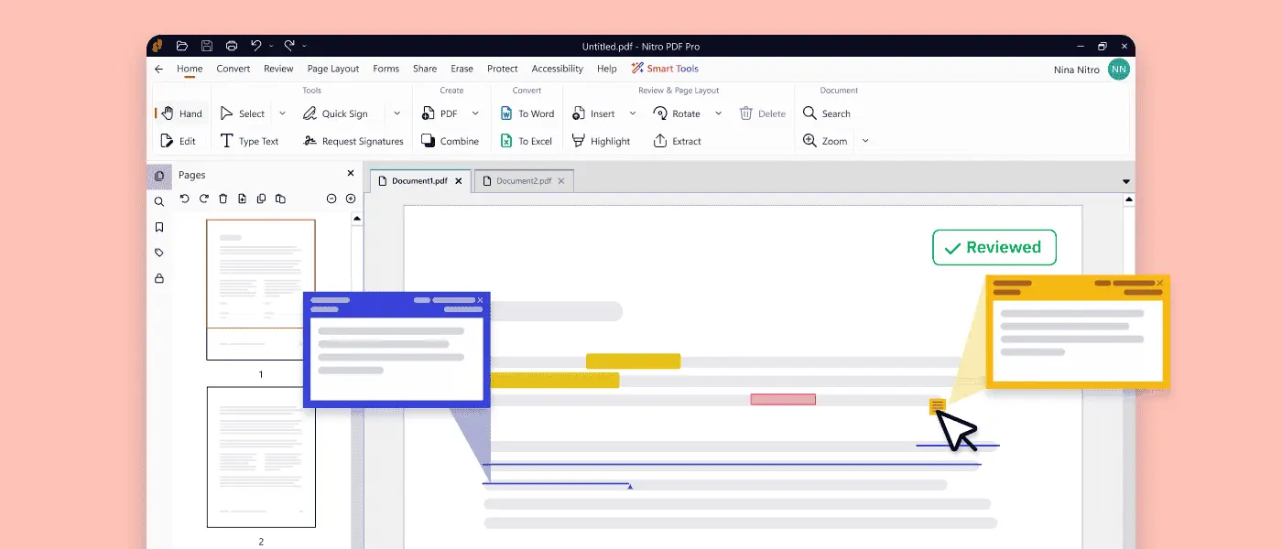Screen dimensions: 1282x549
Task: Rotate page clockwise in Pages panel
Action: [x=204, y=199]
